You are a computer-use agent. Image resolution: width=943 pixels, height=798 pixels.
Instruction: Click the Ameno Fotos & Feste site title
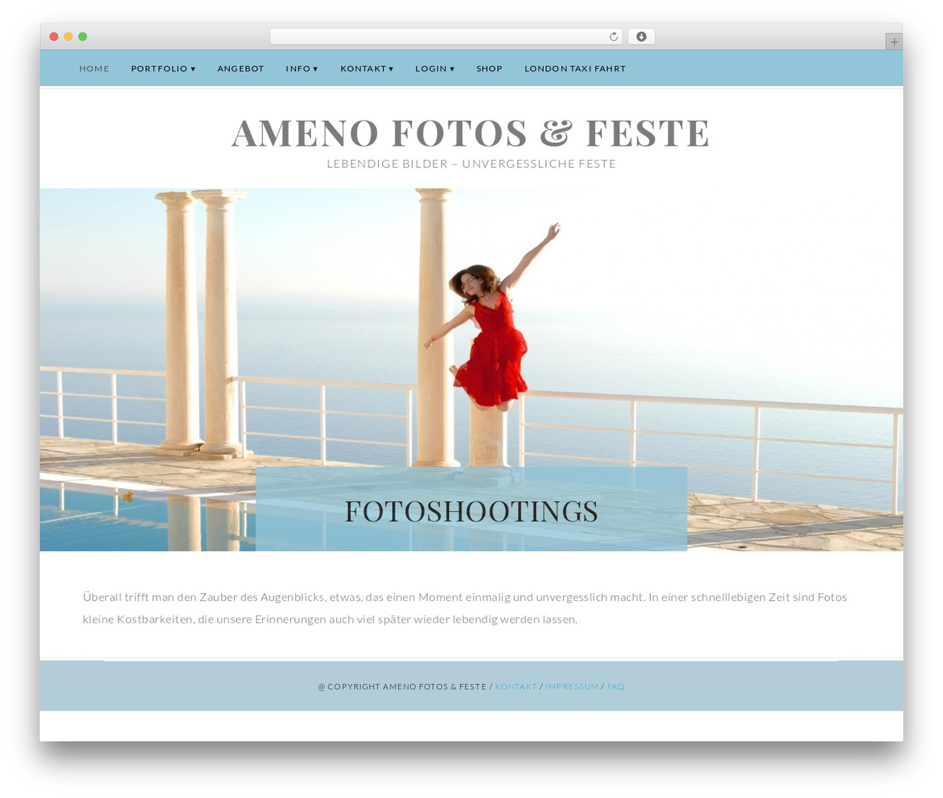click(x=471, y=133)
